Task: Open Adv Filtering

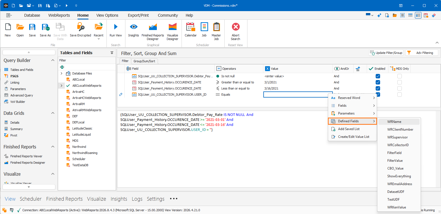Action: click(422, 53)
